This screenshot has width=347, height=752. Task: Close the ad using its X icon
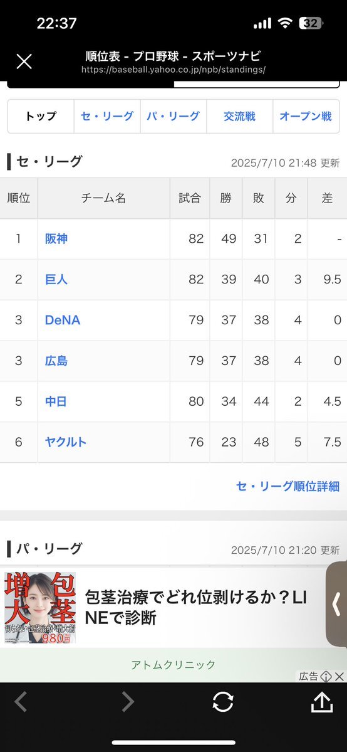click(x=339, y=676)
